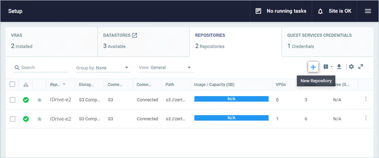
Task: Click the export download icon in toolbar
Action: click(x=339, y=67)
